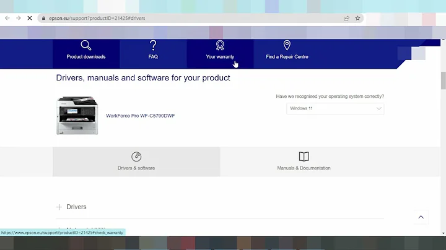Click the scrollbar down arrow
The height and width of the screenshot is (250, 446).
[x=443, y=233]
